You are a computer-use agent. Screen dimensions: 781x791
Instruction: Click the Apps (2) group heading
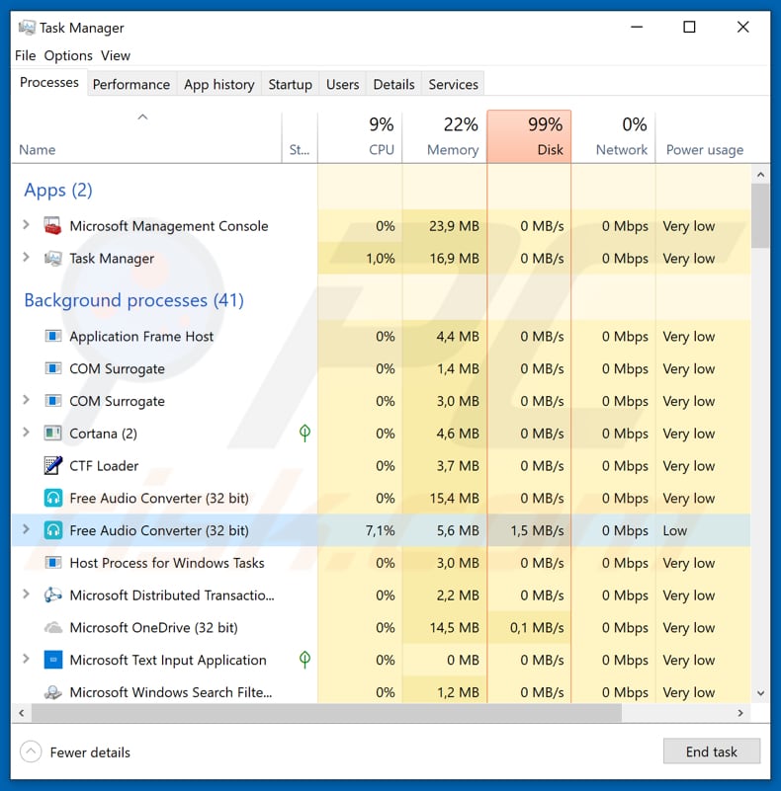[58, 191]
